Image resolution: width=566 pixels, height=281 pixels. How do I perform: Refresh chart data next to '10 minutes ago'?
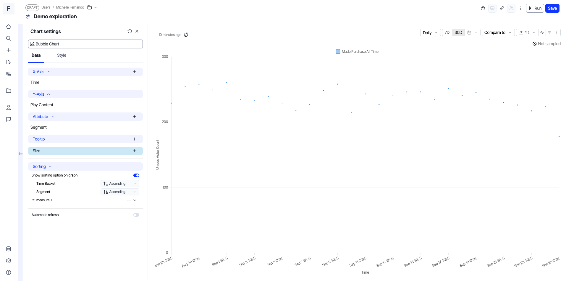(186, 35)
